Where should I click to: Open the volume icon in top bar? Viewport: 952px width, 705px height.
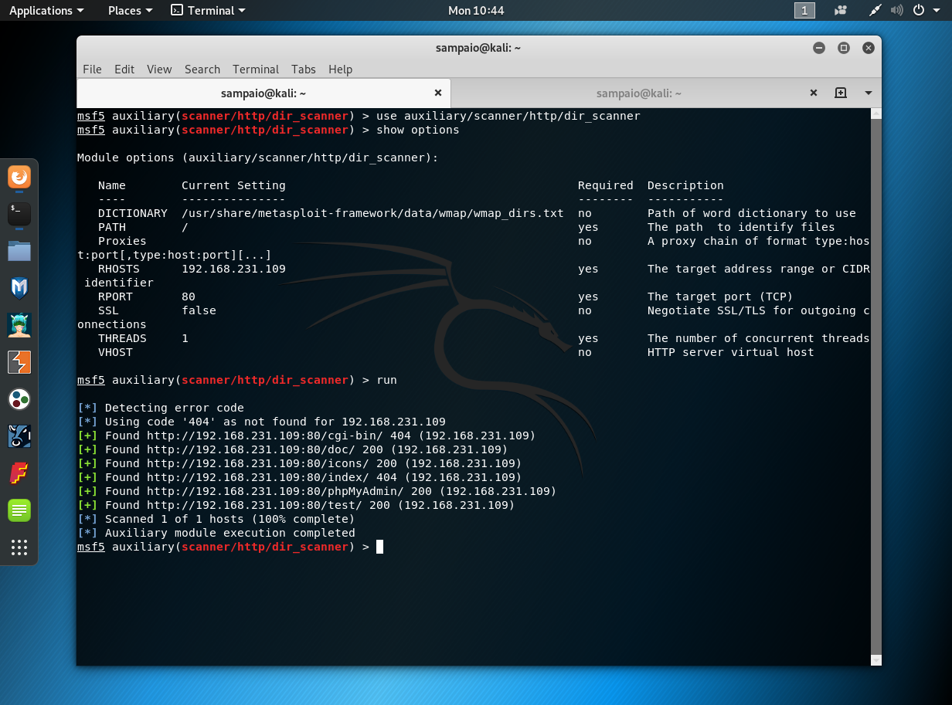896,11
